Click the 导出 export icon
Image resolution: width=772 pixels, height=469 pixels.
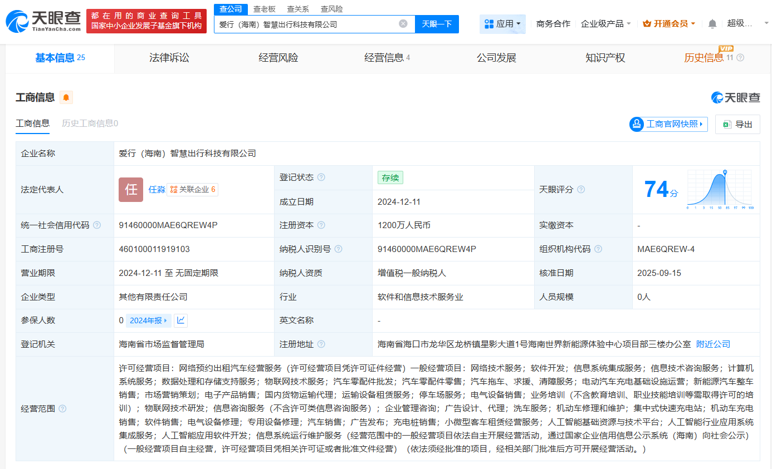point(727,124)
